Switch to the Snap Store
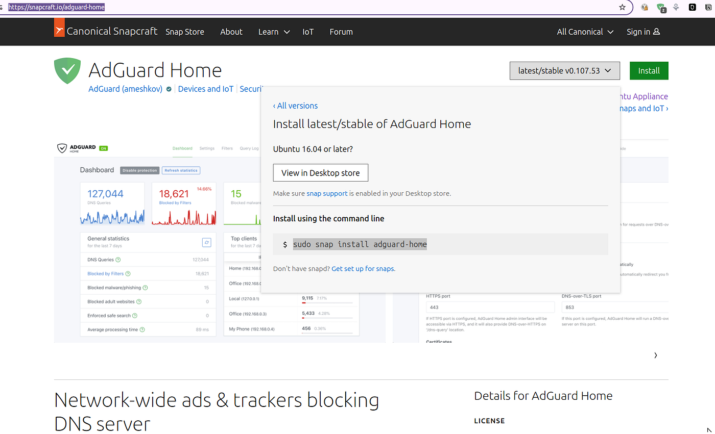 coord(185,32)
